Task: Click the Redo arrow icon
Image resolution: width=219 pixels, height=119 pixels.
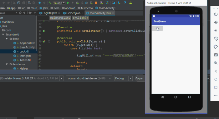Action: [8, 3]
